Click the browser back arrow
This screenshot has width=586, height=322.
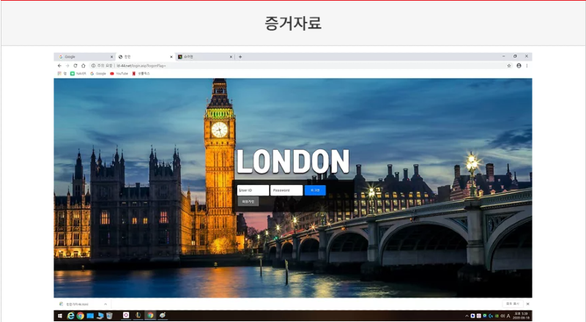pos(59,65)
